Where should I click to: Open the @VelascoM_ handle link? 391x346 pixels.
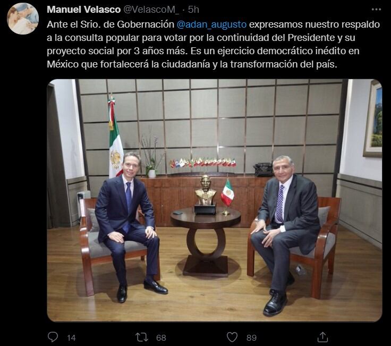(151, 10)
